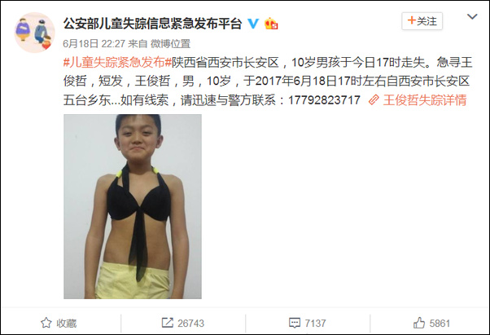This screenshot has width=490, height=335.
Task: Open comments section showing 7137
Action: pyautogui.click(x=315, y=323)
